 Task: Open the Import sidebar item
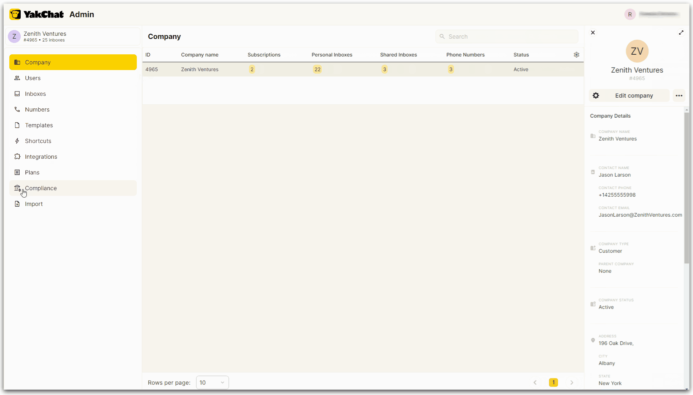point(34,204)
